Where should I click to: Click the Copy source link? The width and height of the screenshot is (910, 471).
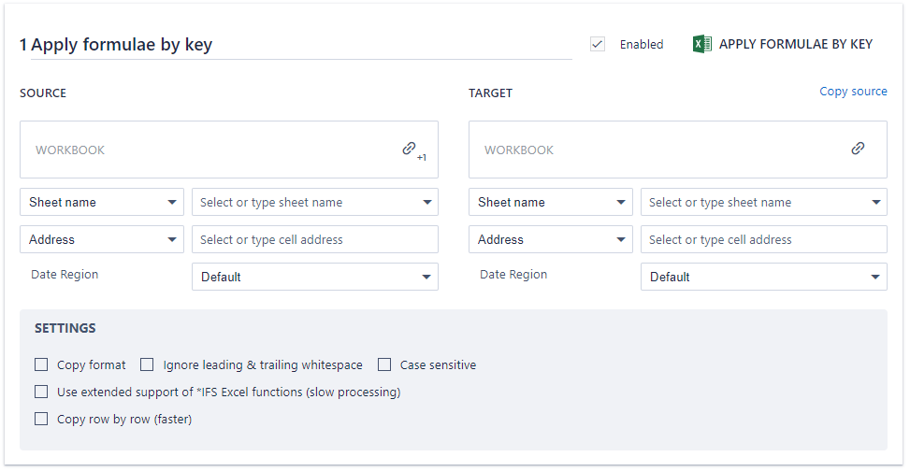853,92
